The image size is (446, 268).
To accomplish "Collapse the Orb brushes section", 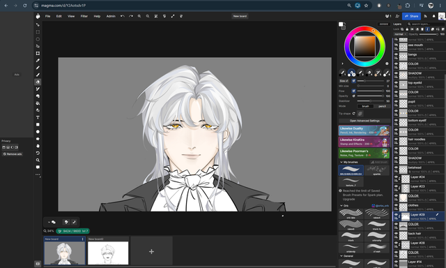I will (341, 206).
